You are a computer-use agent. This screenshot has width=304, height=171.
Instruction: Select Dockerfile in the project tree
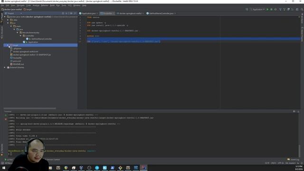point(17,58)
